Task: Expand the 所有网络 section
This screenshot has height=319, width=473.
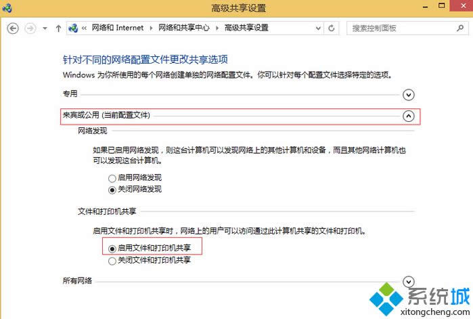Action: [x=408, y=281]
